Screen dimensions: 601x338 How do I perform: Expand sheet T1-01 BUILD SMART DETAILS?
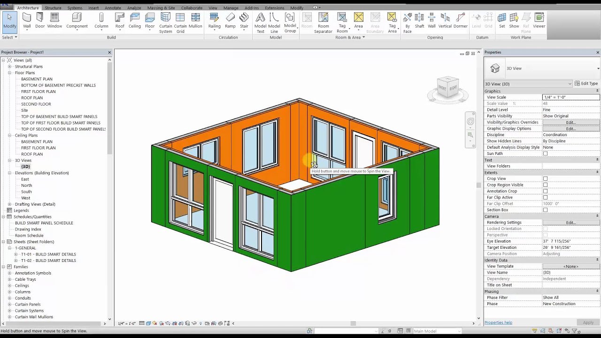(x=16, y=254)
